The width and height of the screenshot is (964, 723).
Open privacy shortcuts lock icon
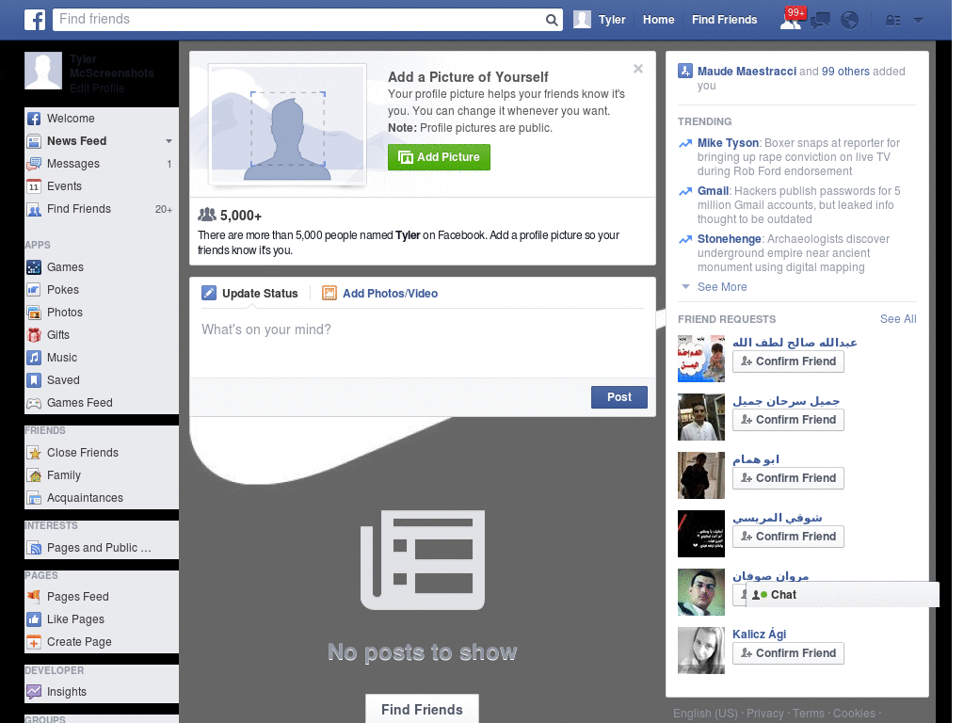coord(892,21)
